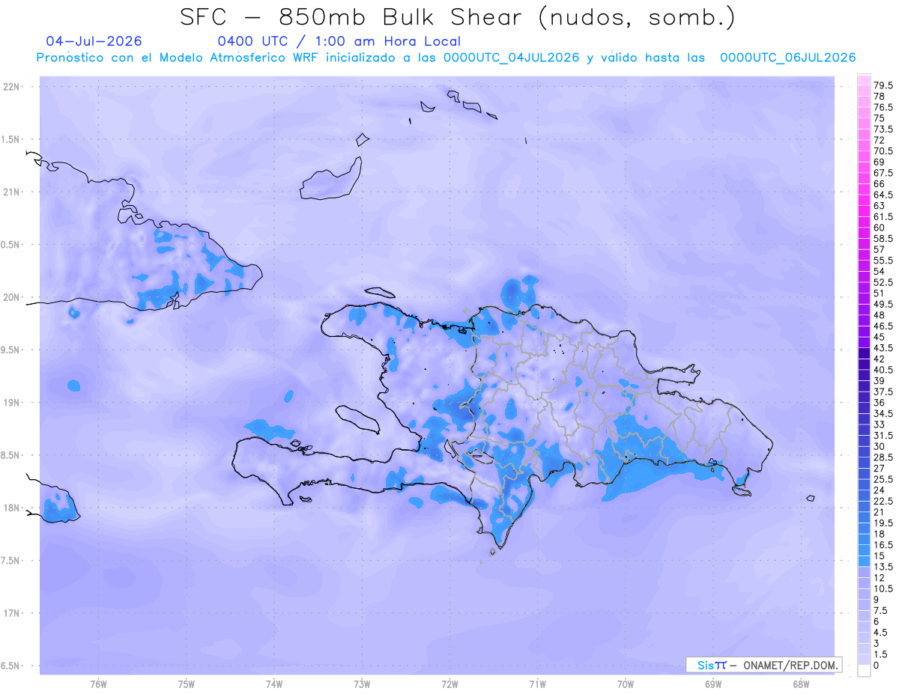899x694 pixels.
Task: Click the legend color band between 42 and 43.5
Action: [864, 353]
